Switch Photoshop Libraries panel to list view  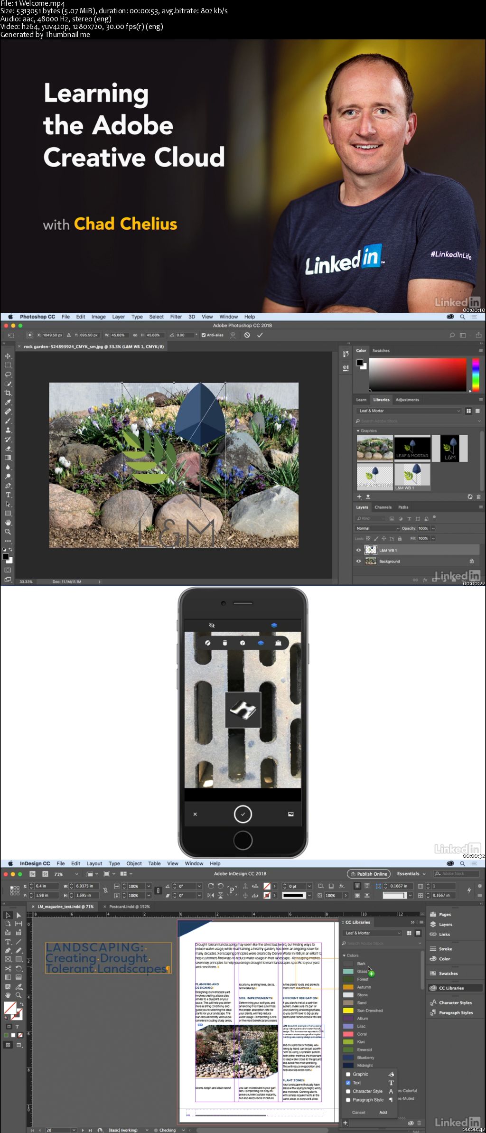point(477,411)
